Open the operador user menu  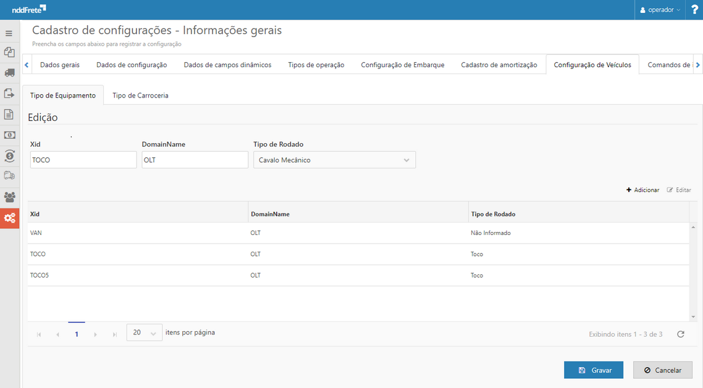pos(659,9)
